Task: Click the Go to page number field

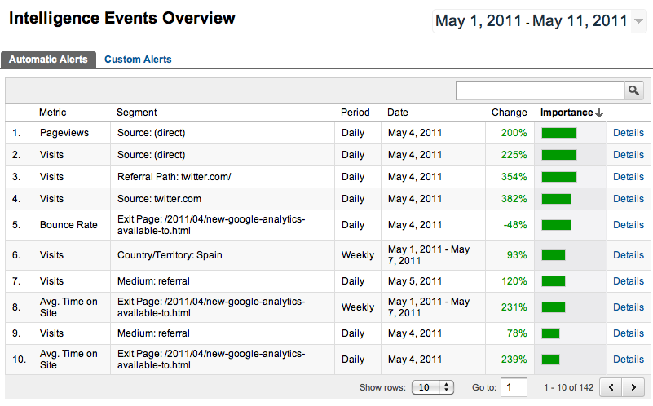Action: coord(514,387)
